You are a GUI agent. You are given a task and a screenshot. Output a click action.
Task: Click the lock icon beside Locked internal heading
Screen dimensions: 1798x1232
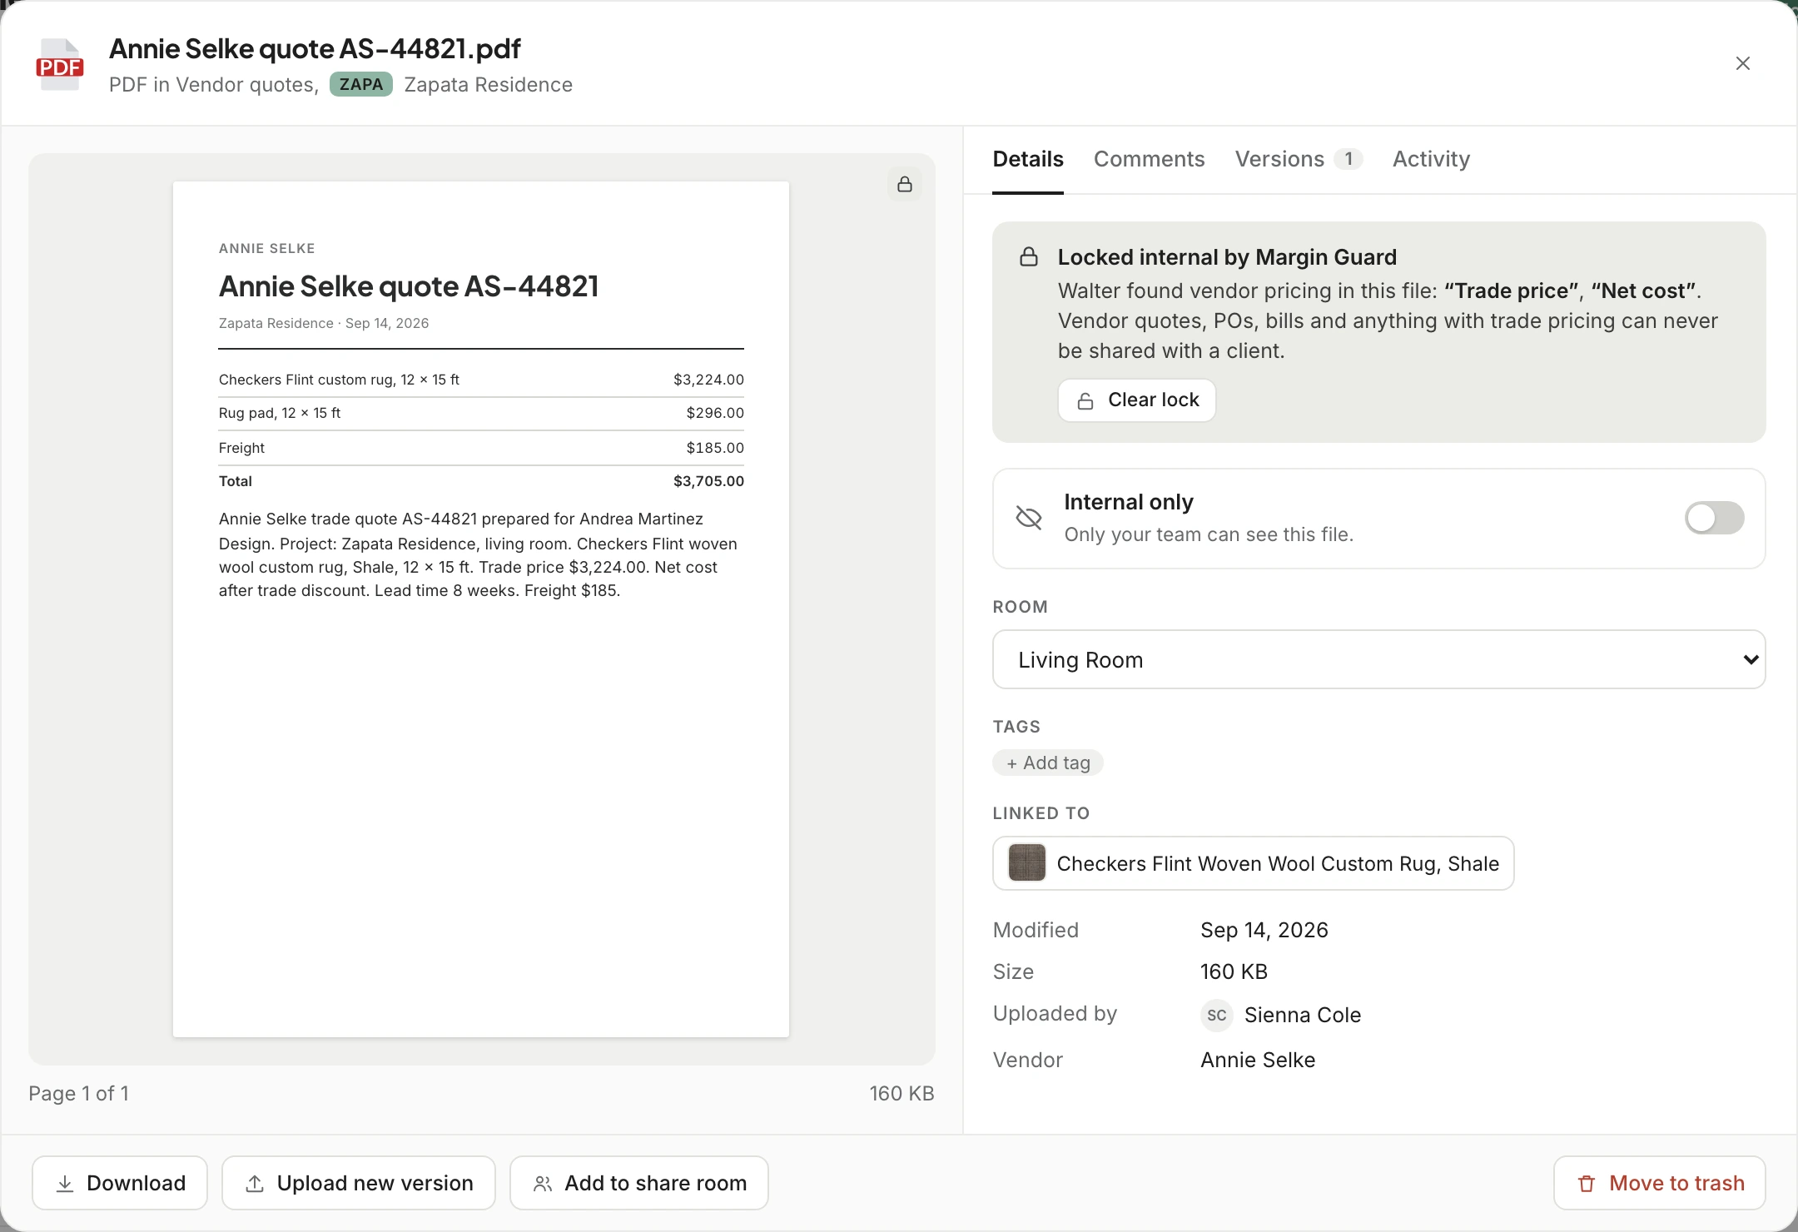(x=1029, y=256)
